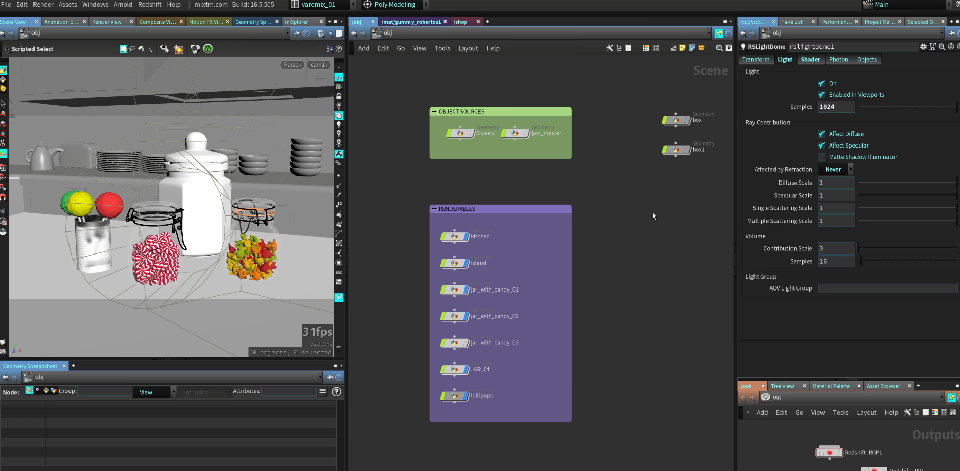This screenshot has width=960, height=471.
Task: Activate the lasso selection icon in viewport toolbar
Action: pyautogui.click(x=133, y=49)
